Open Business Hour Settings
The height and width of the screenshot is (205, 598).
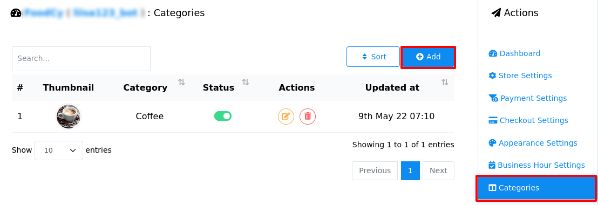click(536, 166)
